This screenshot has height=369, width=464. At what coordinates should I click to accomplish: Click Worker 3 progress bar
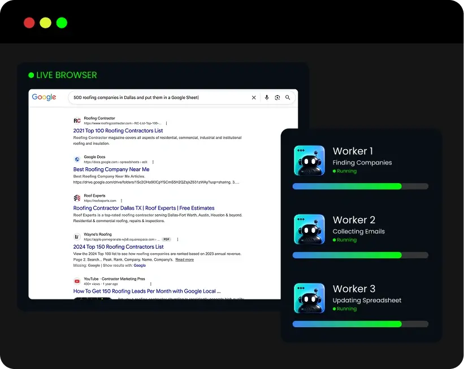pyautogui.click(x=361, y=324)
